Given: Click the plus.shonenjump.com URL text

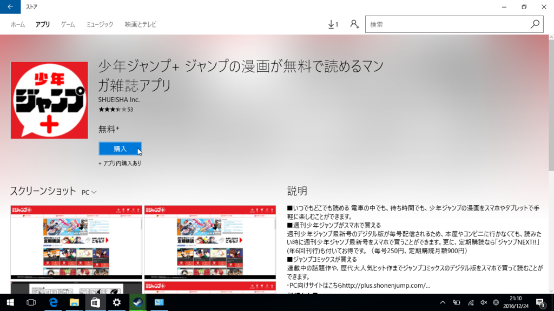Looking at the screenshot, I should pyautogui.click(x=386, y=285).
